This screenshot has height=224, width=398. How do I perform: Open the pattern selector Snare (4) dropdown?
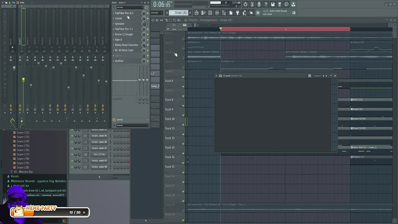coord(180,13)
